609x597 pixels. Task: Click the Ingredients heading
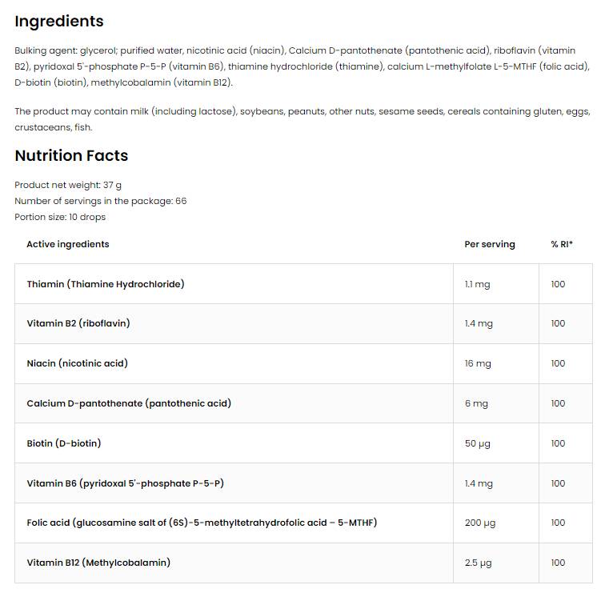click(x=59, y=22)
